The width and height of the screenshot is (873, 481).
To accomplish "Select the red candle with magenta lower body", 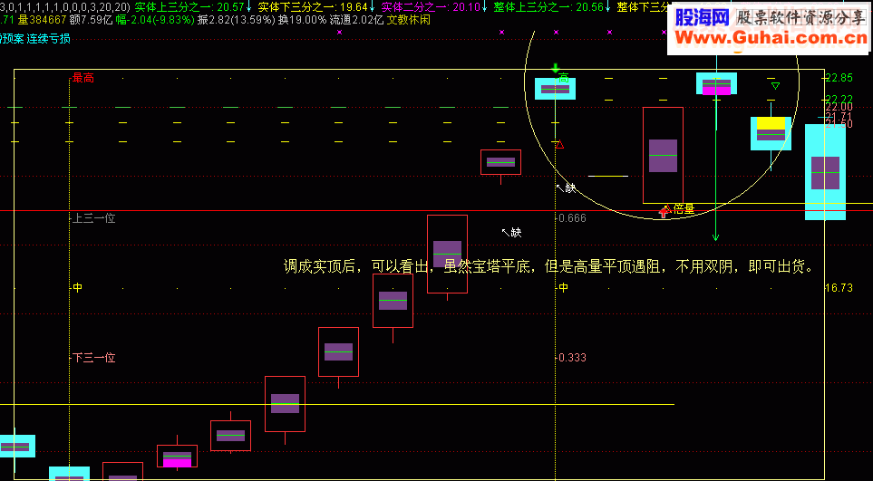I will (x=177, y=456).
